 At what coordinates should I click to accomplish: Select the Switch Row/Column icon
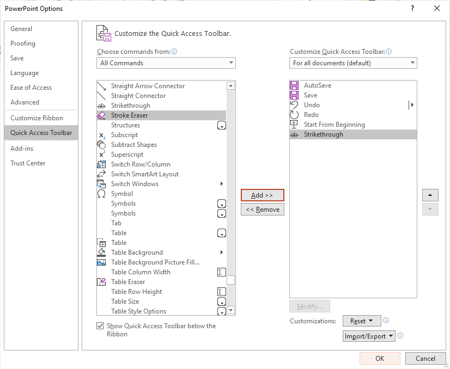101,164
